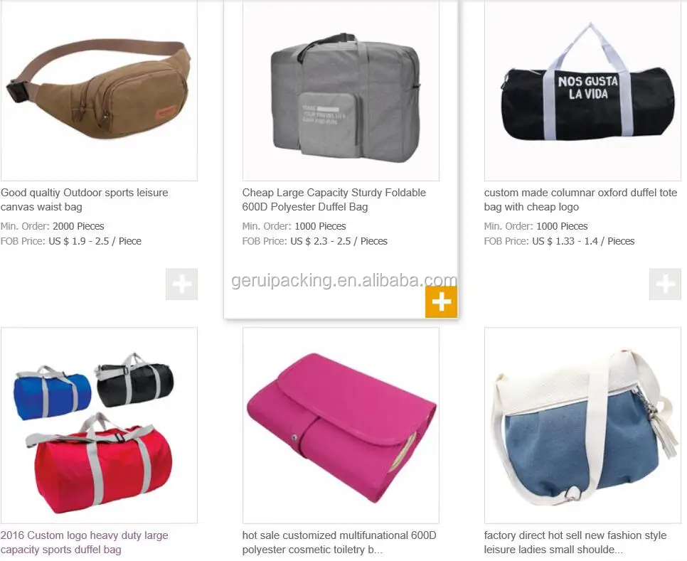This screenshot has height=561, width=687.
Task: Open the hot sale customized multifunational cosmetic toiletry link
Action: (x=339, y=543)
